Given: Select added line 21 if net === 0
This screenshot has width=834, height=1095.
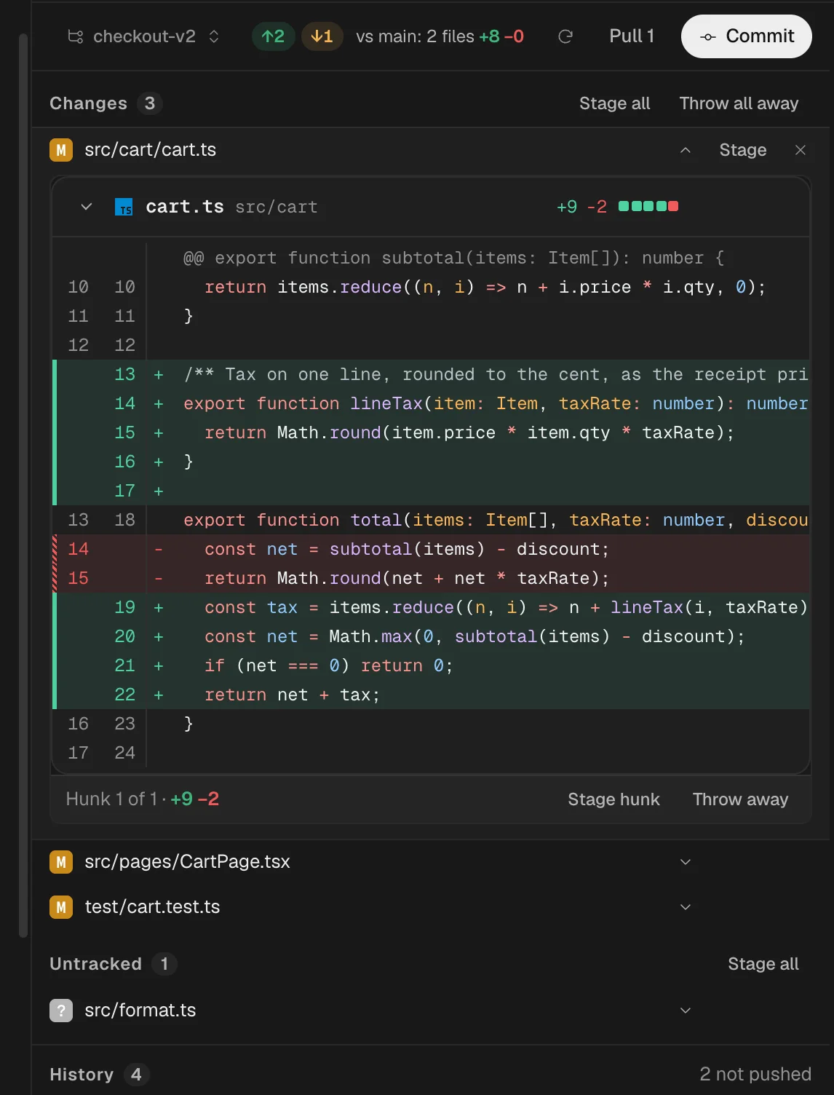Looking at the screenshot, I should (x=431, y=665).
